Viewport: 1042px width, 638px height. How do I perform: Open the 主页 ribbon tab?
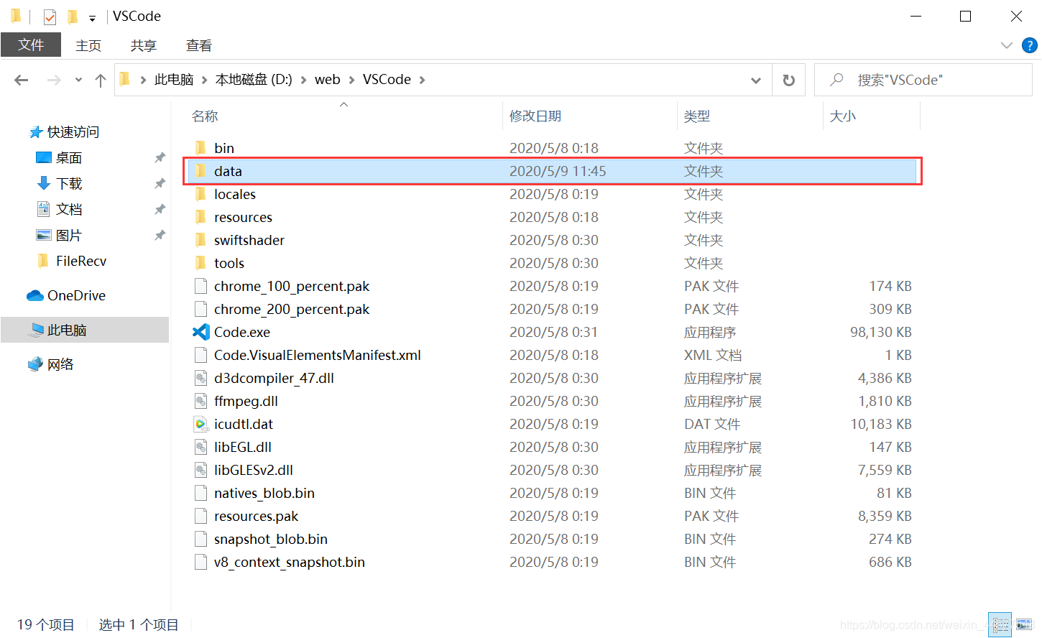point(88,45)
